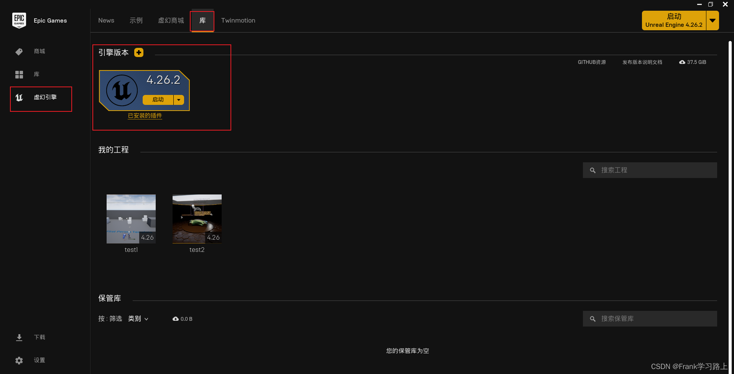Viewport: 734px width, 374px height.
Task: Expand the 4.26.2 card launch options arrow
Action: click(179, 100)
